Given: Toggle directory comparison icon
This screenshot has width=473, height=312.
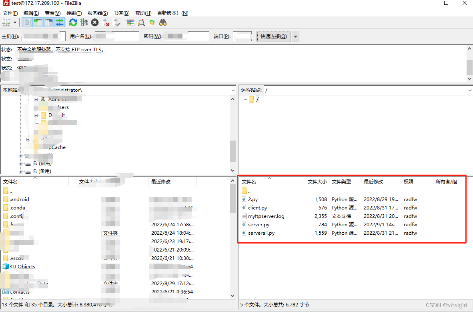Looking at the screenshot, I should (141, 22).
